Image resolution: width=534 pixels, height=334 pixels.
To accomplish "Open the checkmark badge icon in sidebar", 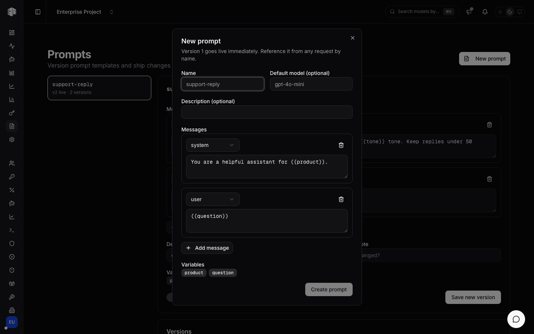I will (12, 257).
